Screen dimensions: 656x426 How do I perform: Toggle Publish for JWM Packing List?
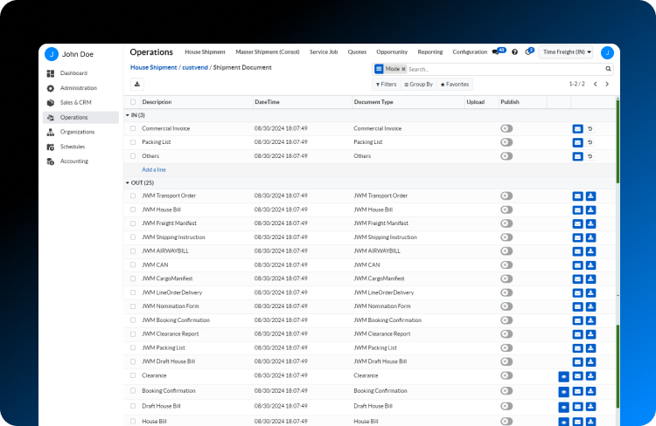click(506, 348)
